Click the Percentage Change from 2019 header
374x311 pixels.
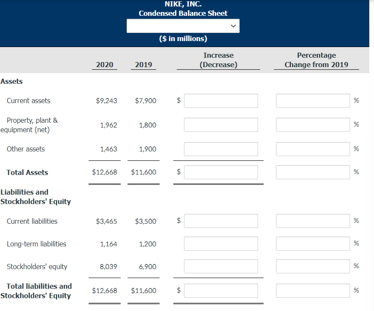pyautogui.click(x=316, y=60)
